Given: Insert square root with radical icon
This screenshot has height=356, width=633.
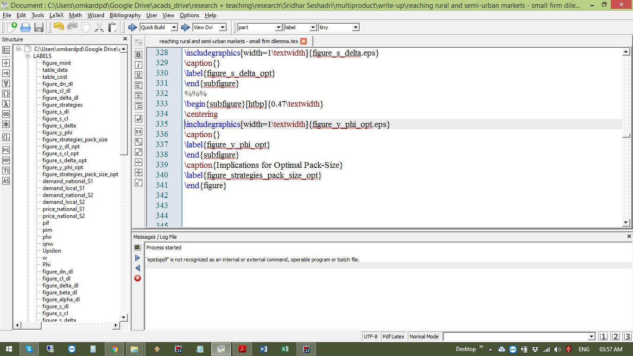Looking at the screenshot, I should 138,183.
